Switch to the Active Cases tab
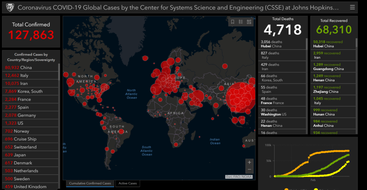This screenshot has height=190, width=367. tap(128, 183)
